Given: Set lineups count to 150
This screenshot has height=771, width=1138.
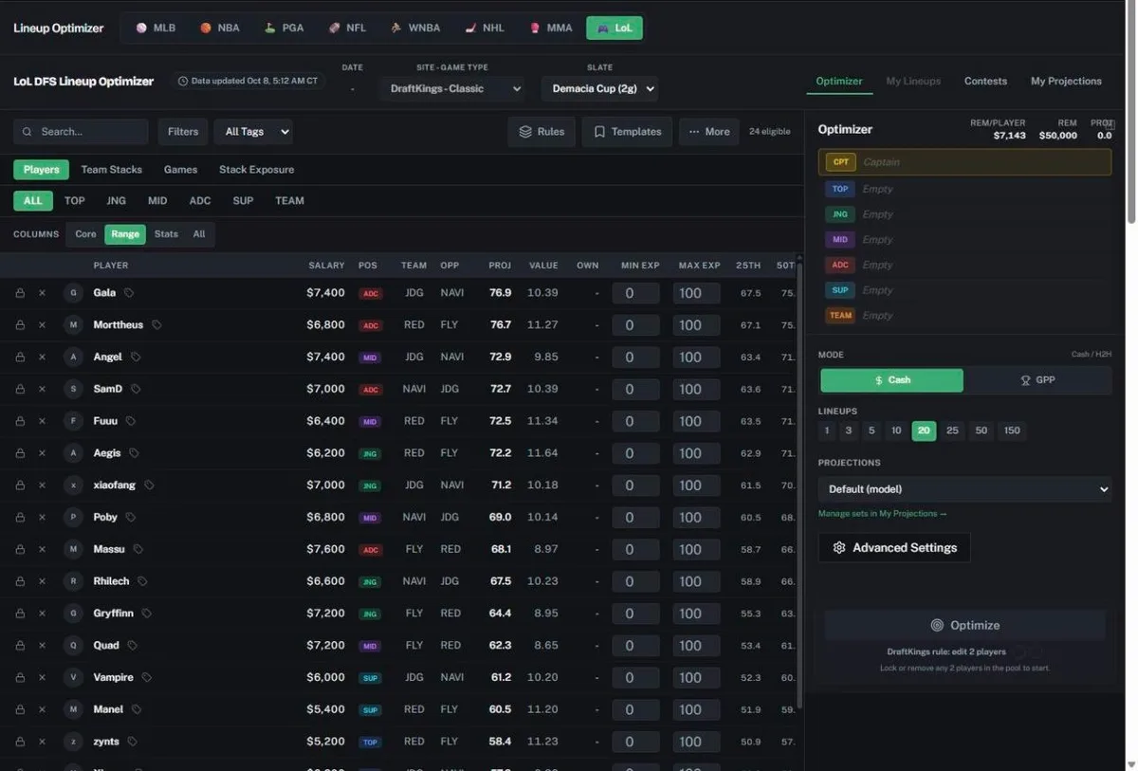Looking at the screenshot, I should pos(1012,431).
